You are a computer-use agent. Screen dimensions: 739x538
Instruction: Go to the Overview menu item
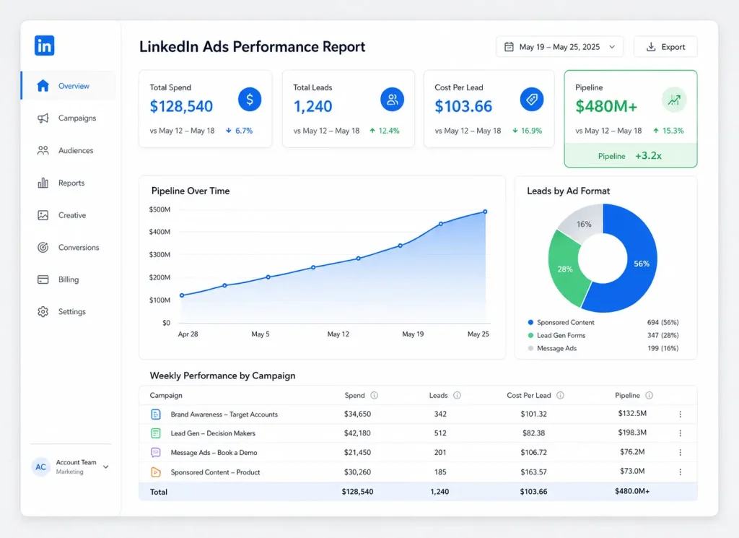pos(69,86)
